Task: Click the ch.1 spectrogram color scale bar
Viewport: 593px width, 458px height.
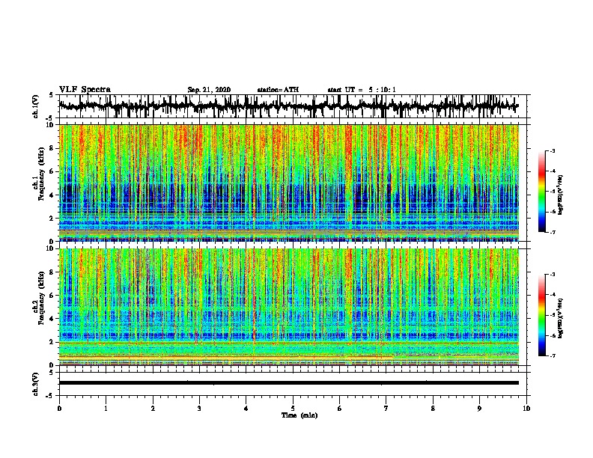Action: point(542,192)
